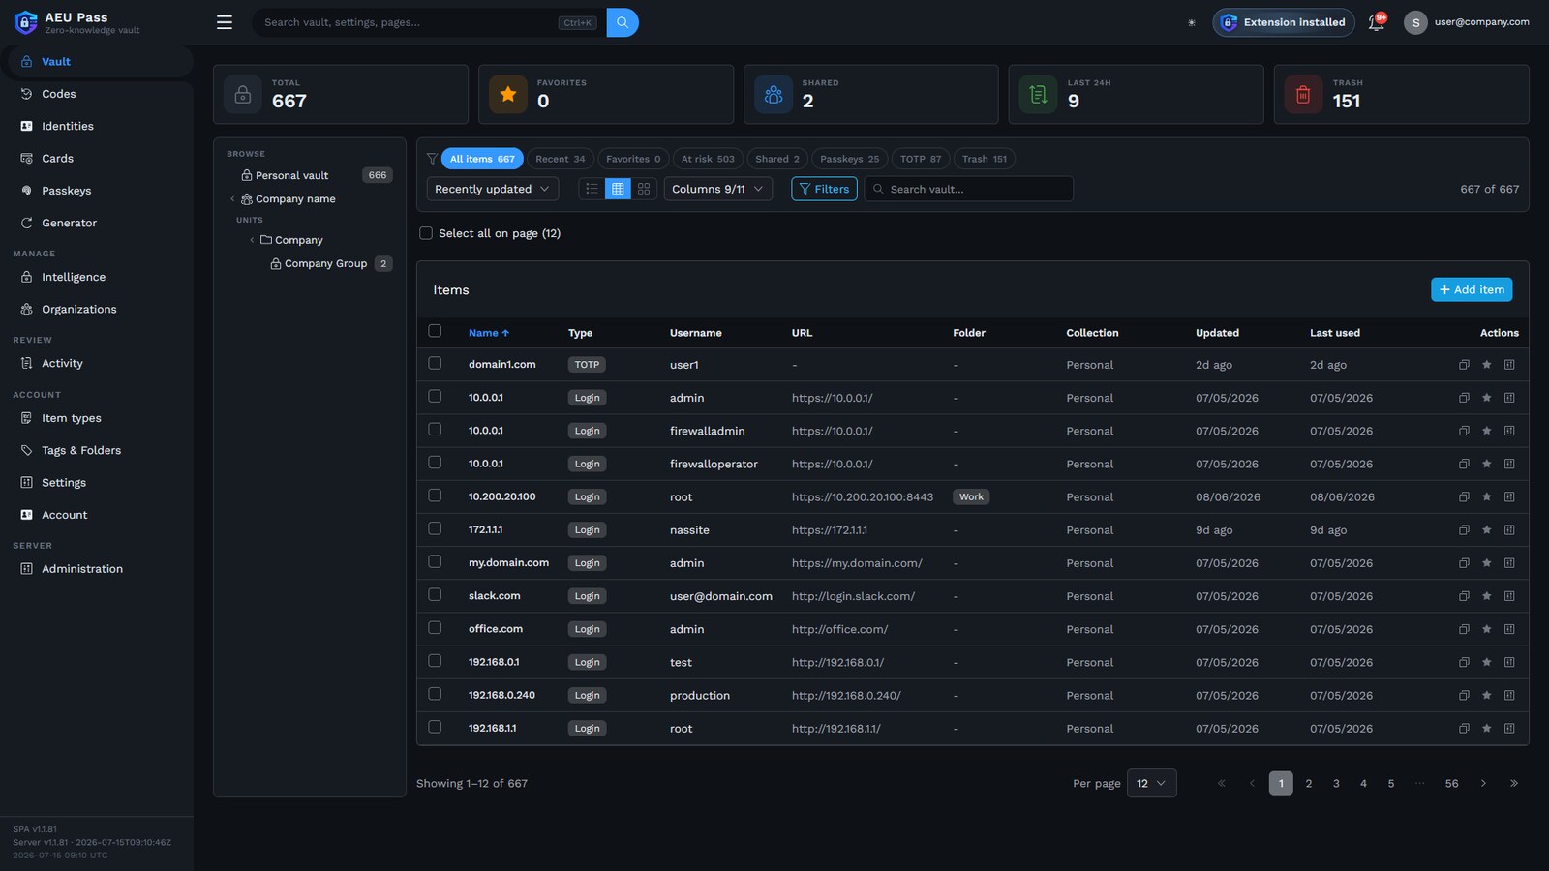
Task: Favorite the domain1.com item
Action: click(1486, 365)
